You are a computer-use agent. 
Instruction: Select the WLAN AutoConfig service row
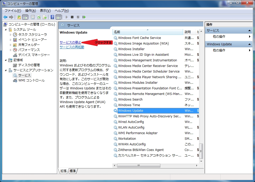click(156, 128)
